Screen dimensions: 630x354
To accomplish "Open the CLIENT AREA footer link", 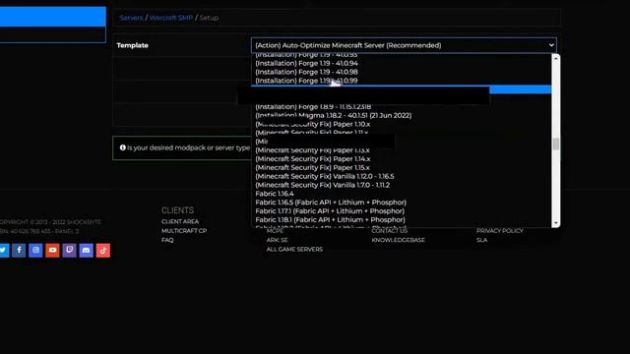I will [180, 221].
